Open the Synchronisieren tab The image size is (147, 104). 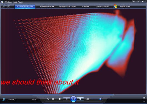pyautogui.click(x=102, y=7)
